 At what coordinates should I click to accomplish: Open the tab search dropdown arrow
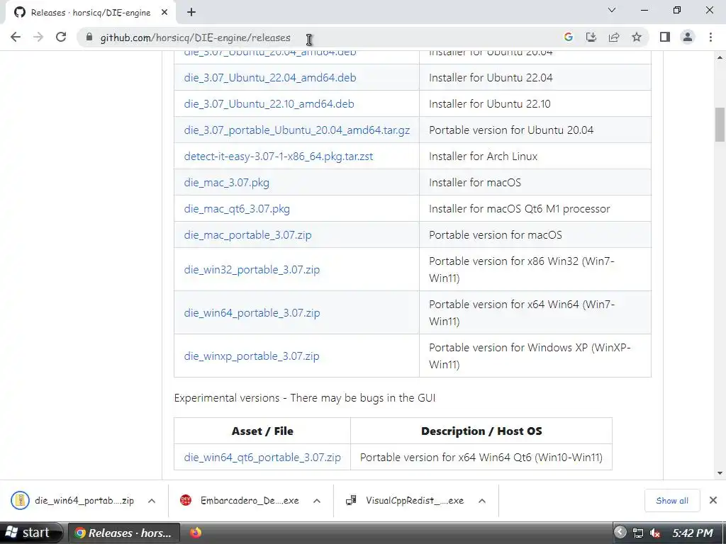point(612,10)
